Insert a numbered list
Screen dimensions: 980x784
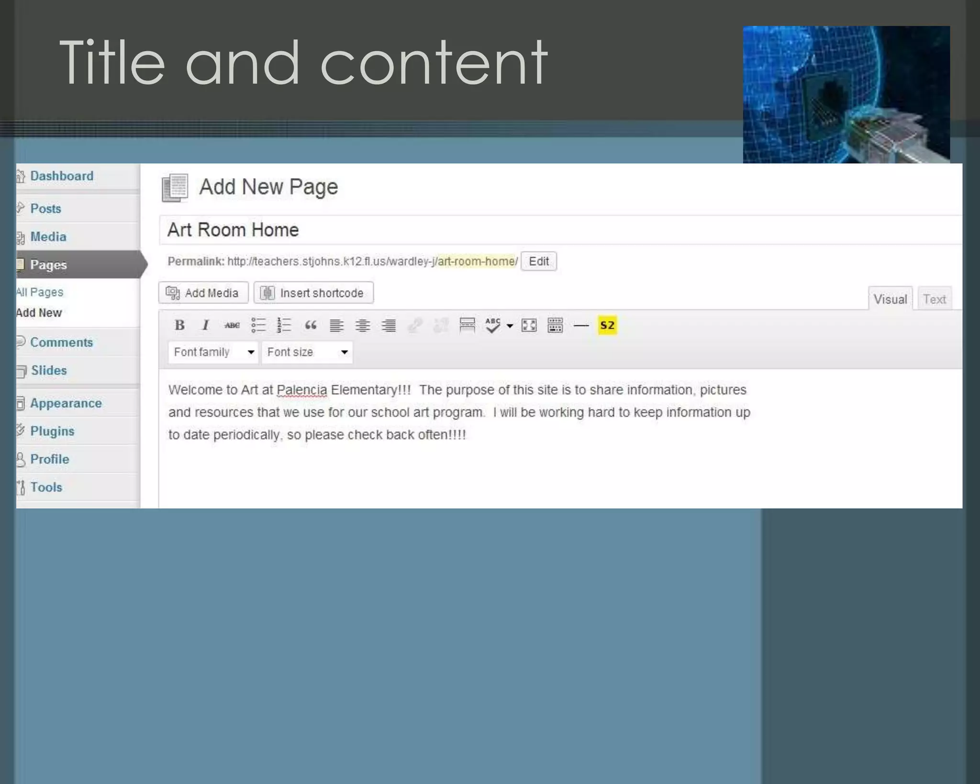tap(284, 325)
